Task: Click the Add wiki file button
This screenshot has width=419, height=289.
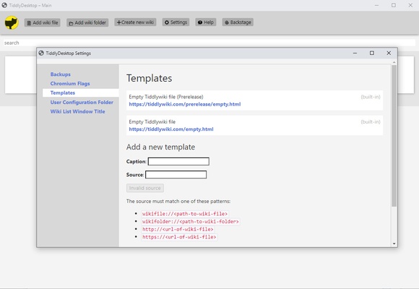Action: [42, 22]
